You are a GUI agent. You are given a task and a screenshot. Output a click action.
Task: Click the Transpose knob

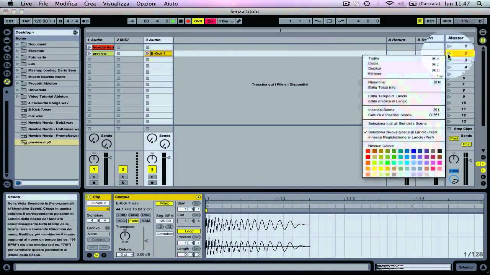(x=125, y=235)
